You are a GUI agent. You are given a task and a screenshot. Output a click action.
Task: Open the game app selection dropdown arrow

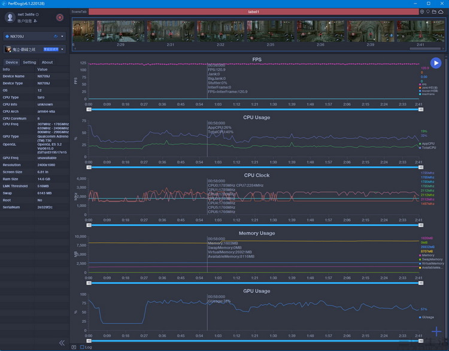click(62, 49)
